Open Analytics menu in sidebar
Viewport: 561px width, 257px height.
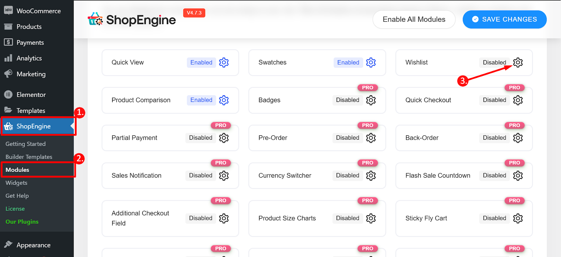click(x=37, y=58)
